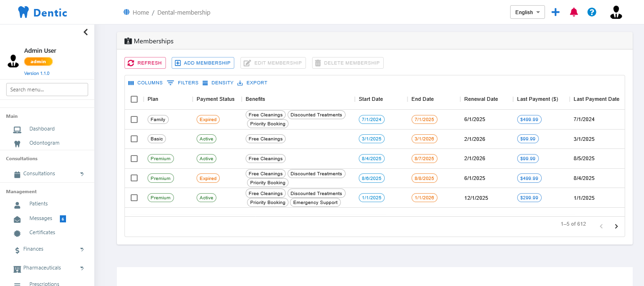Check the select-all checkbox in table header
The width and height of the screenshot is (644, 286).
point(134,99)
